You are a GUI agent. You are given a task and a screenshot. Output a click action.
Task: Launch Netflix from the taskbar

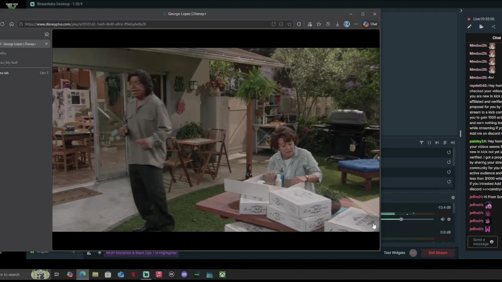click(x=133, y=275)
